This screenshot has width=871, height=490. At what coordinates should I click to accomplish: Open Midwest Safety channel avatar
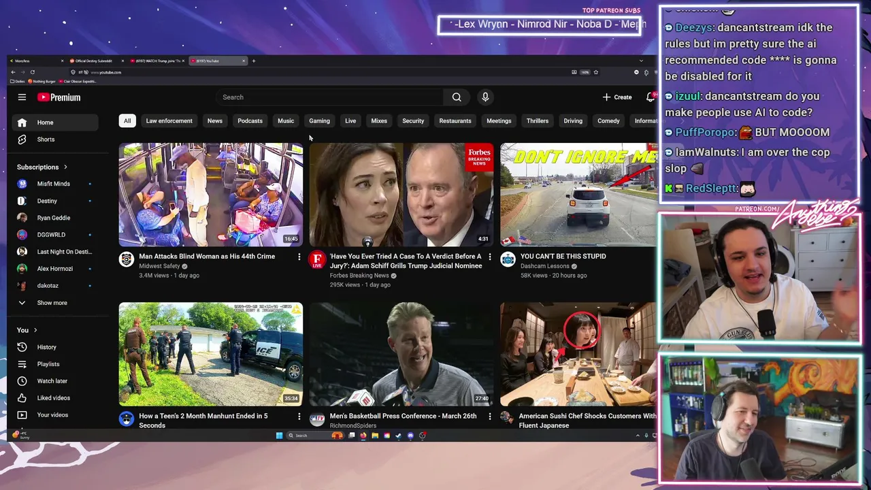coord(127,259)
